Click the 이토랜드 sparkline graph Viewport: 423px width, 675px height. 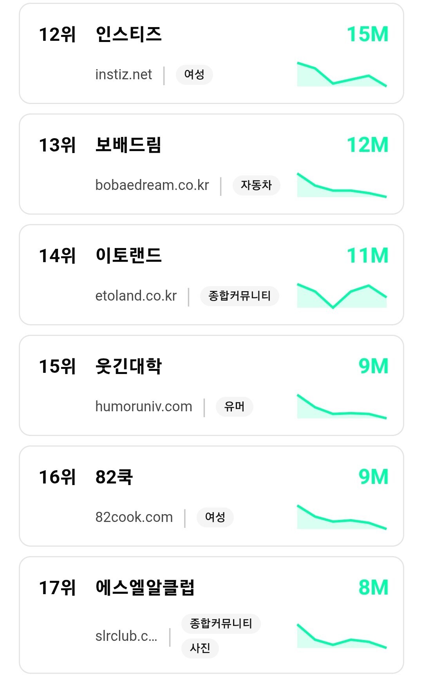342,296
